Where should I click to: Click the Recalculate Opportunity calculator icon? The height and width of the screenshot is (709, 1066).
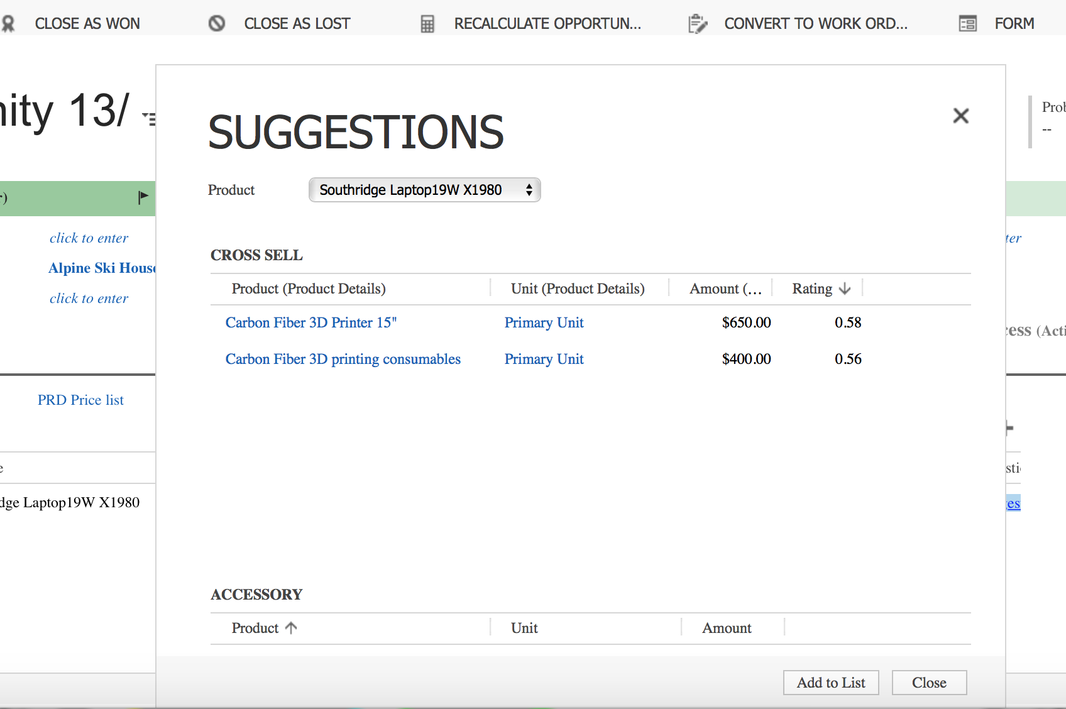427,24
